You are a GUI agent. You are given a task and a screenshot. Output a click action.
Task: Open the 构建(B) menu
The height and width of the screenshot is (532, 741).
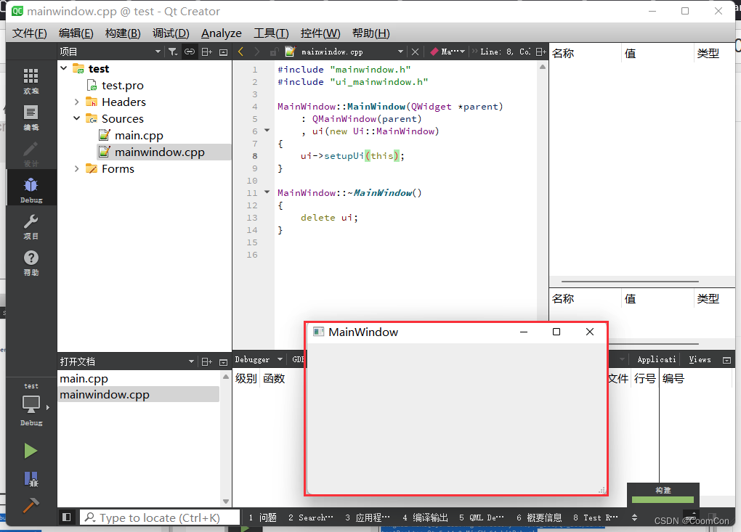click(x=123, y=33)
